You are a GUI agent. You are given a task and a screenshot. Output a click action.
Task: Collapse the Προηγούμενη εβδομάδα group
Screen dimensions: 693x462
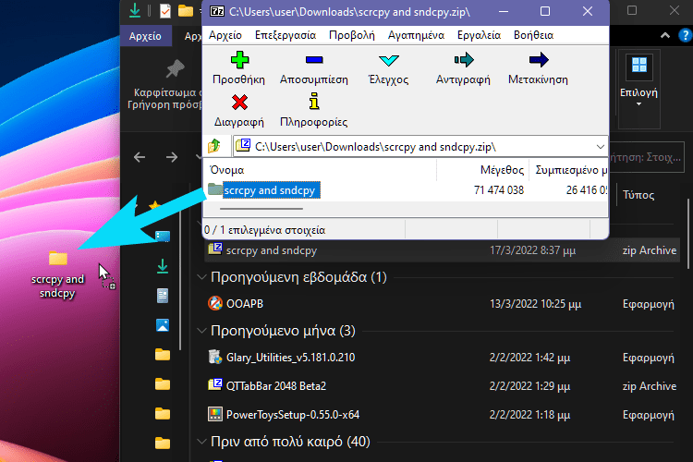click(202, 277)
